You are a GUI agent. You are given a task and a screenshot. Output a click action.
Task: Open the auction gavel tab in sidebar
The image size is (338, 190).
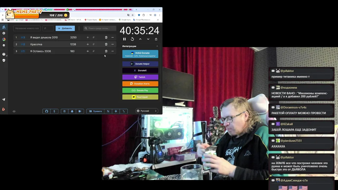[4, 27]
